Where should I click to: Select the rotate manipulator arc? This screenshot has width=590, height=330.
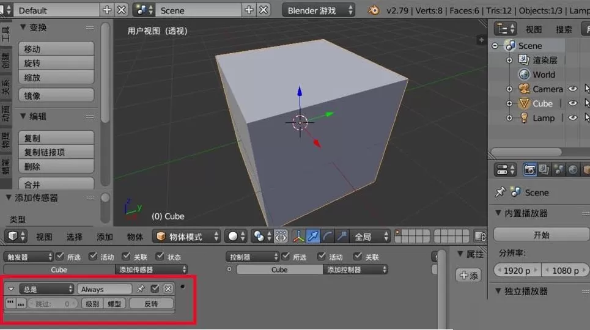(x=327, y=237)
